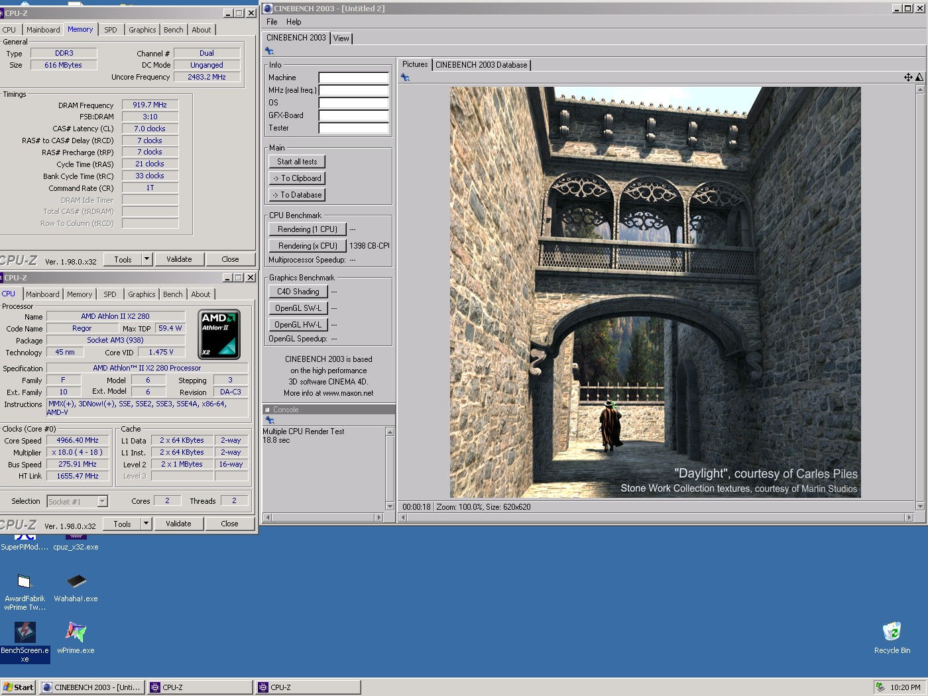Click the pin icon under CINEBENCH 2003 tab

point(269,51)
